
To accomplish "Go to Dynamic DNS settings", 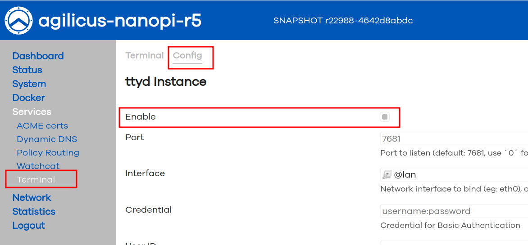I will pyautogui.click(x=47, y=139).
